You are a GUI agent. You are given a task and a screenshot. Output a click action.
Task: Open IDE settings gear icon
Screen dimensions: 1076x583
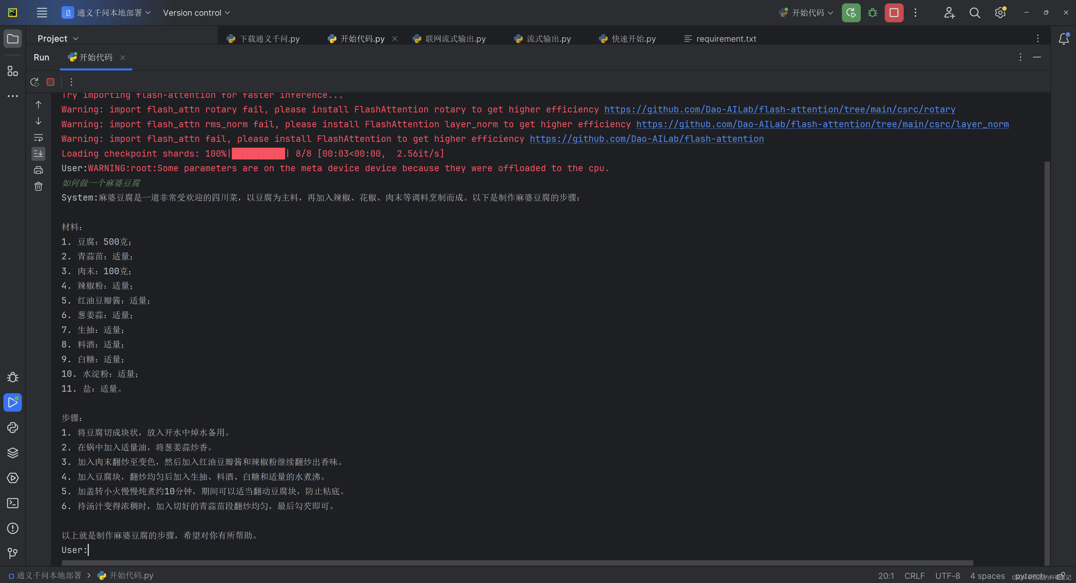(x=1000, y=13)
